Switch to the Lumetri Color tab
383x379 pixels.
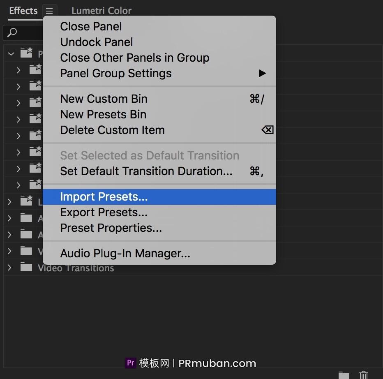click(x=102, y=11)
